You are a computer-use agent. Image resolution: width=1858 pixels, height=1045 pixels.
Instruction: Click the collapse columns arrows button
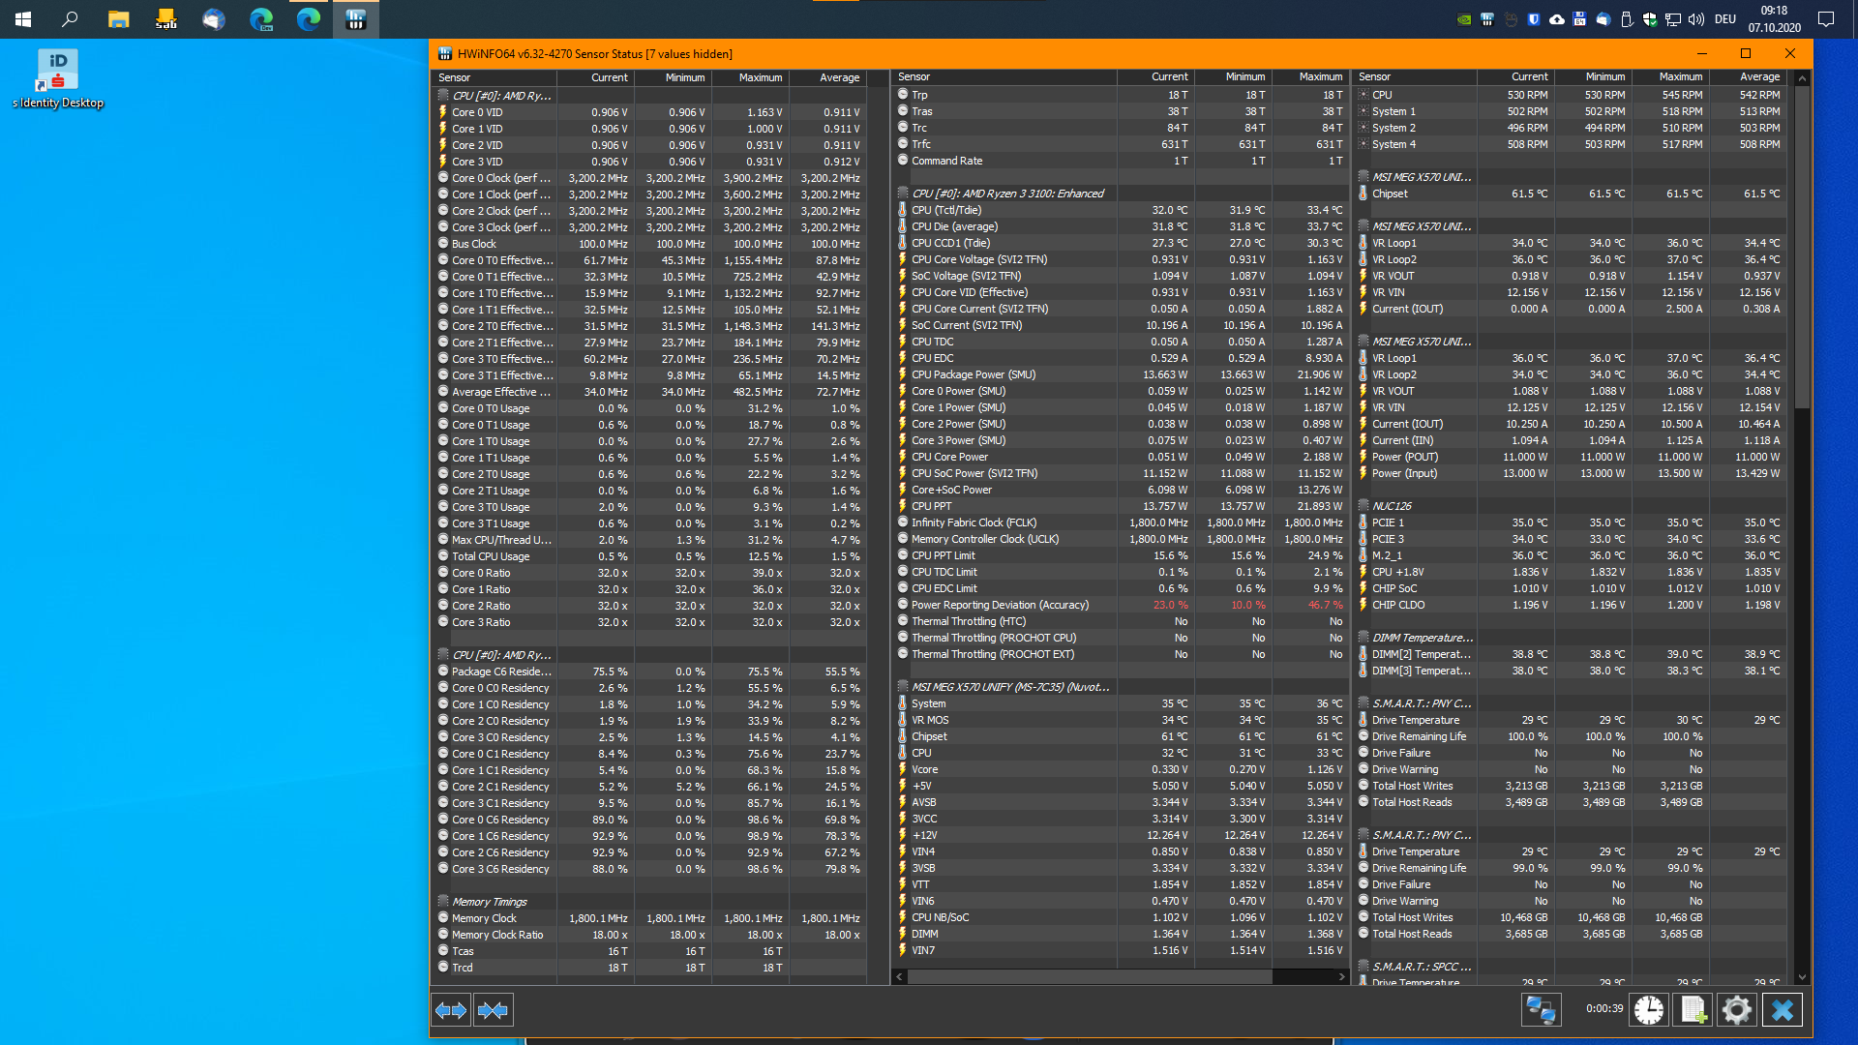point(494,1010)
